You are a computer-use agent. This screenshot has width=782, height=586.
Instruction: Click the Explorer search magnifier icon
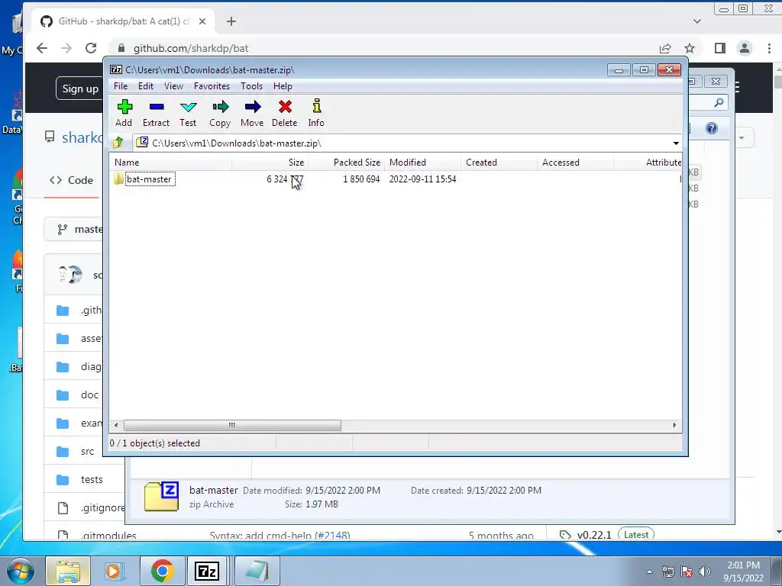tap(719, 103)
